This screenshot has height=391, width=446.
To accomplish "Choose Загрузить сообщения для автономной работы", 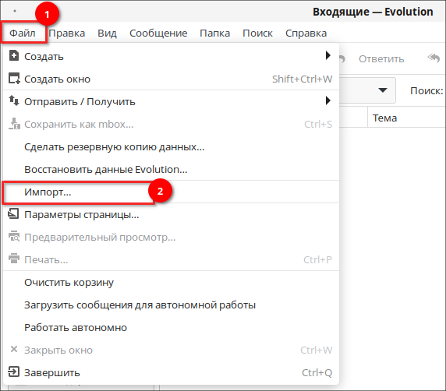I will point(171,305).
